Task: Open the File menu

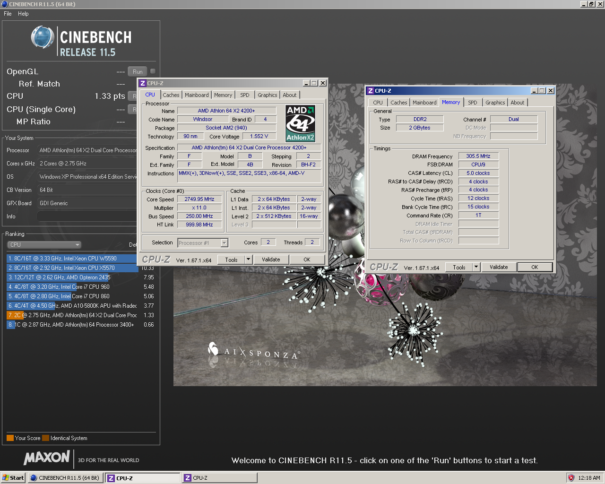Action: coord(8,14)
